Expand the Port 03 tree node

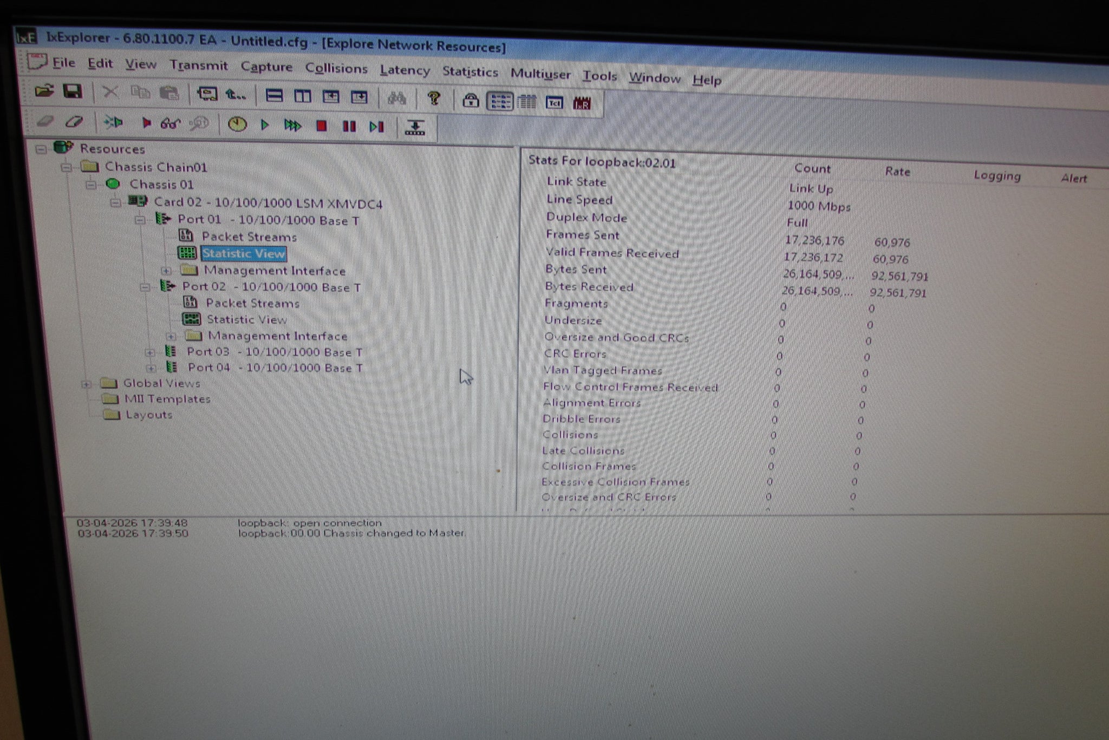[149, 352]
